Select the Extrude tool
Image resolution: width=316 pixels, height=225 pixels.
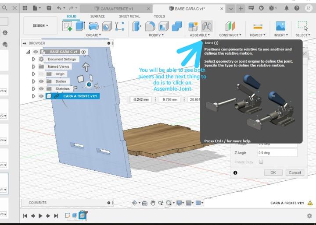tap(80, 26)
